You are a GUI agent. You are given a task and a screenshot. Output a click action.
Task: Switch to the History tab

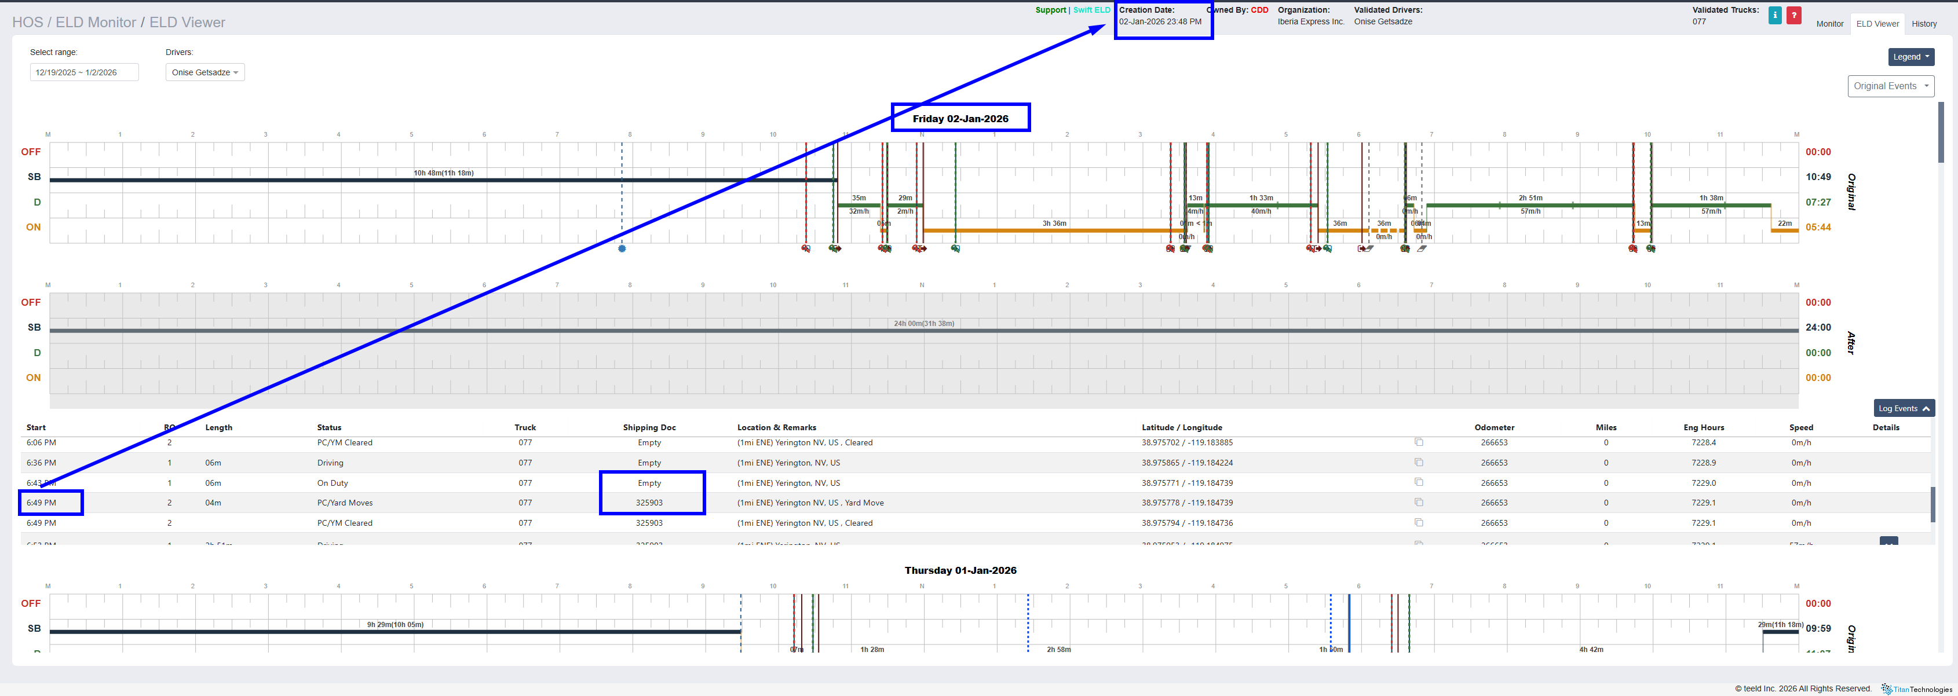tap(1924, 24)
